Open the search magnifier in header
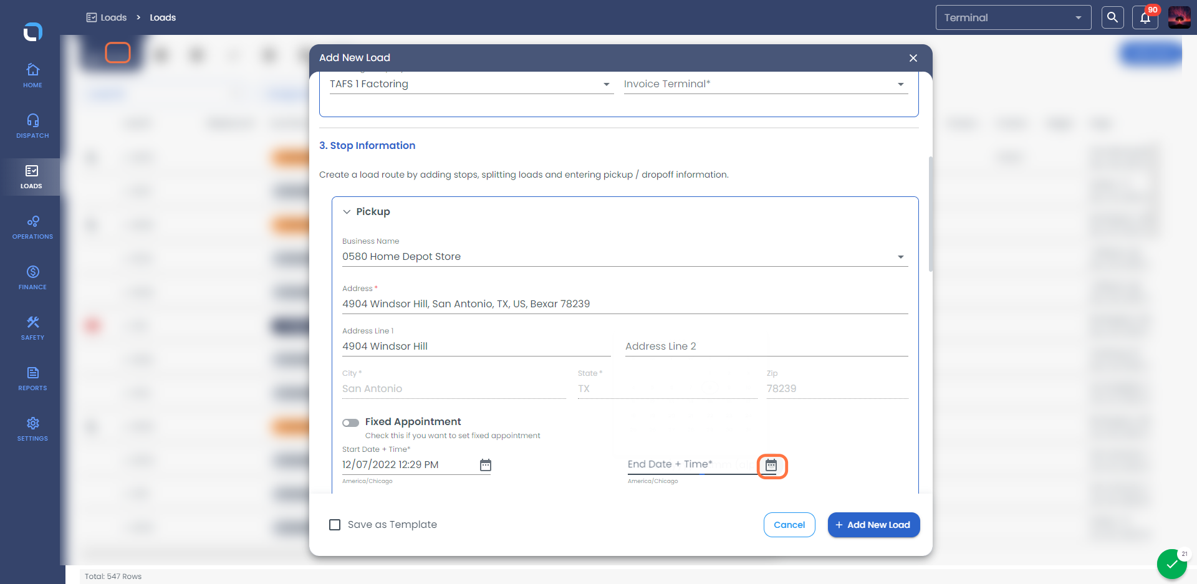Image resolution: width=1197 pixels, height=584 pixels. tap(1112, 17)
